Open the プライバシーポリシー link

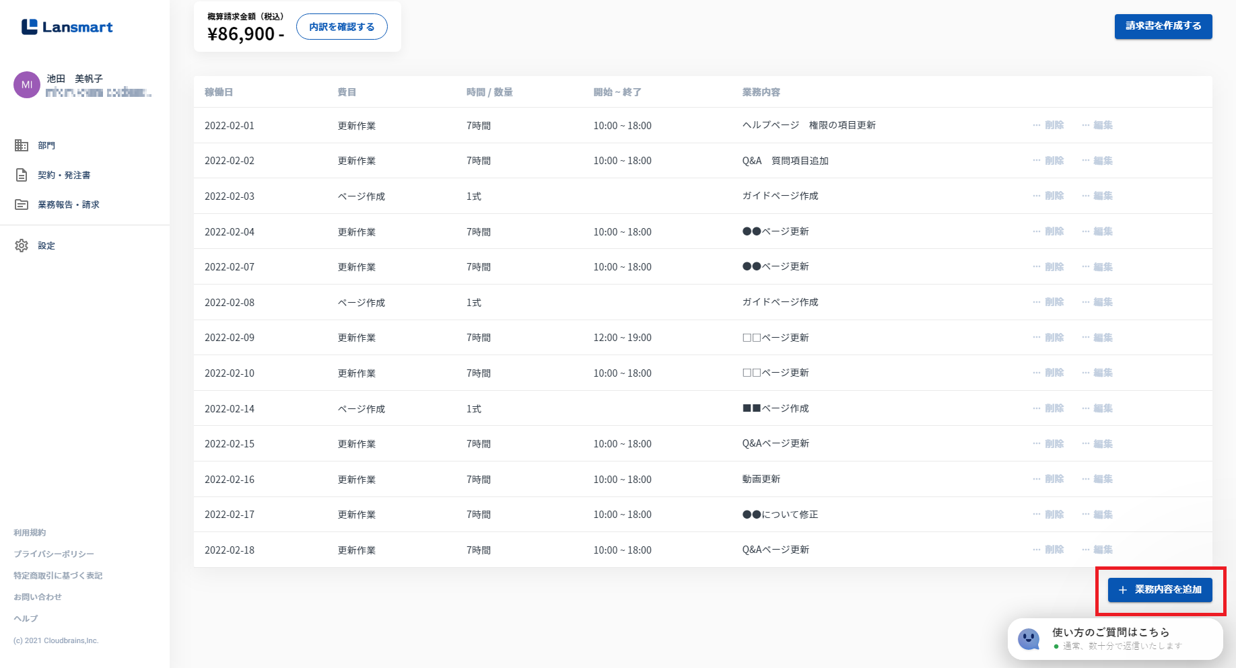click(x=54, y=554)
